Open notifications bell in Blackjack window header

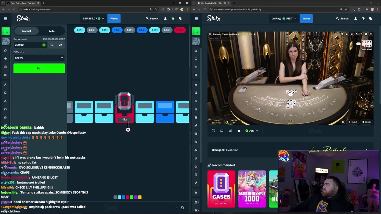(363, 18)
